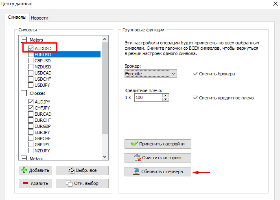Click the red minus Удалить icon
Image resolution: width=280 pixels, height=200 pixels.
(x=24, y=183)
